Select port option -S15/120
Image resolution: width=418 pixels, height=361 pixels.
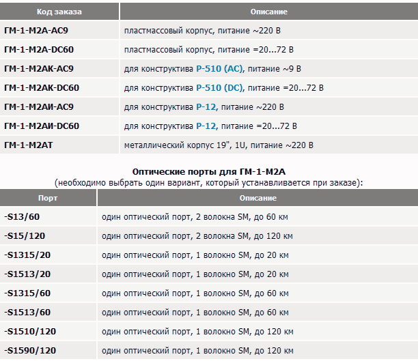click(25, 235)
